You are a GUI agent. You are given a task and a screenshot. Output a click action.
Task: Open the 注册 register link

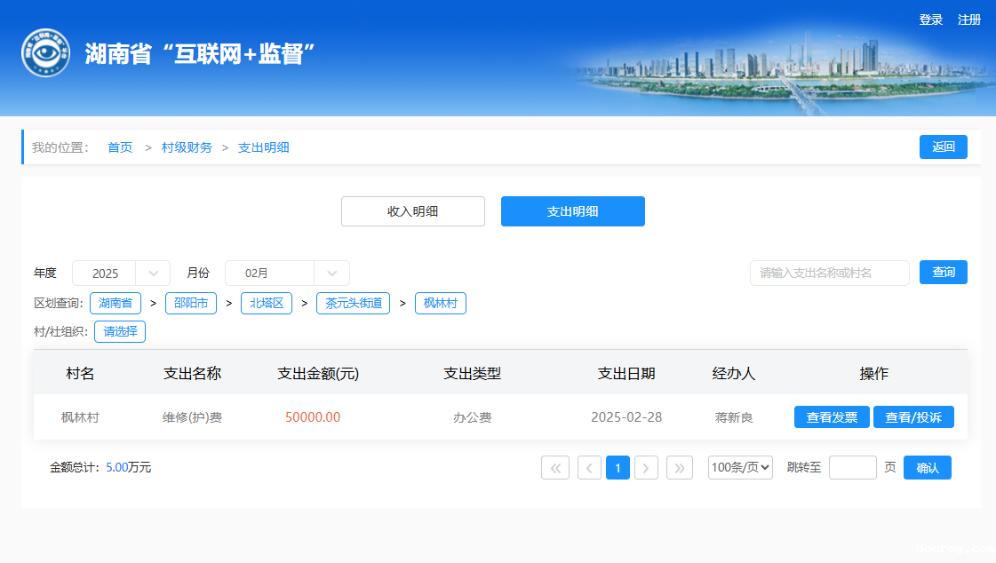(x=969, y=20)
